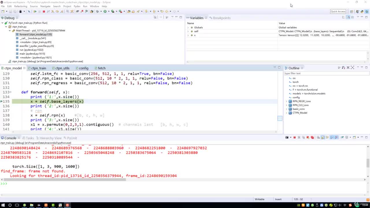Click Insert mode status bar entry

tap(278, 199)
